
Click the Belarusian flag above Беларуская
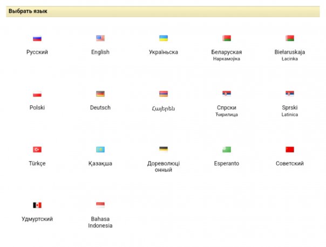pyautogui.click(x=227, y=38)
